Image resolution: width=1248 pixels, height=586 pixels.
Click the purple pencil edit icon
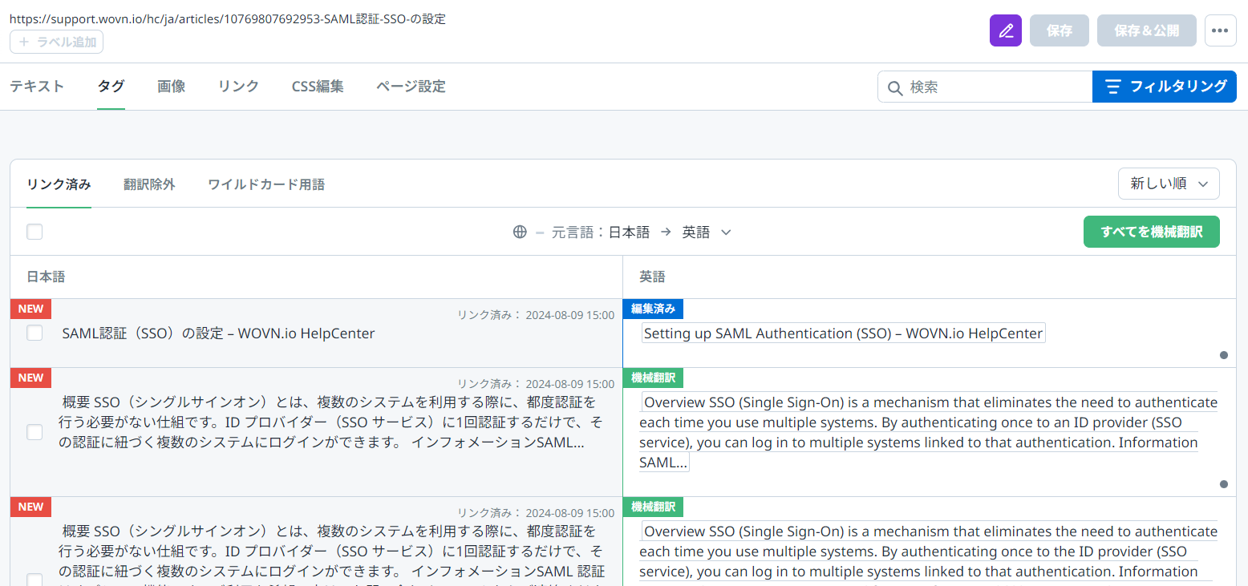point(1006,30)
